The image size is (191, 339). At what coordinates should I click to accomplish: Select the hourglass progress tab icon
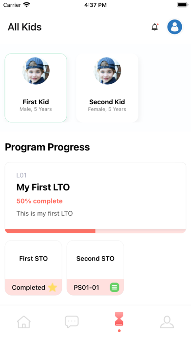click(119, 319)
